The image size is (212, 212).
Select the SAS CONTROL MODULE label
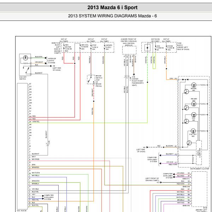point(129,44)
